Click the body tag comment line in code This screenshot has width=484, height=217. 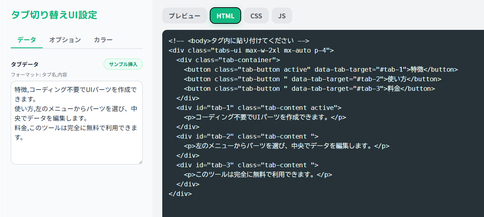coord(239,41)
